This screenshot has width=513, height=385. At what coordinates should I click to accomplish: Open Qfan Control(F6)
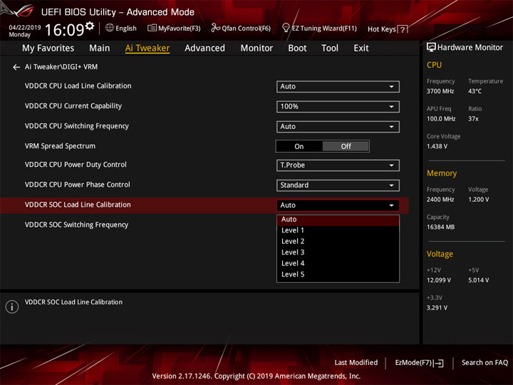246,29
